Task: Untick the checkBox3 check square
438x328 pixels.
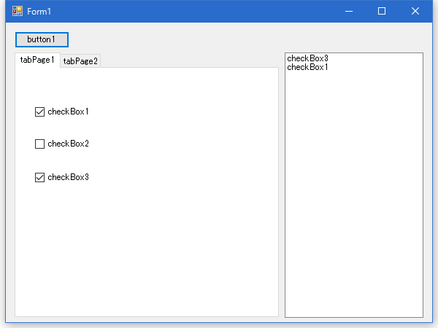Action: point(40,177)
